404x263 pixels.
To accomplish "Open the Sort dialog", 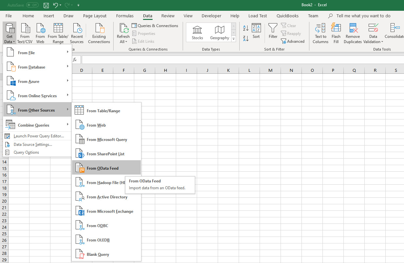I will coord(256,32).
